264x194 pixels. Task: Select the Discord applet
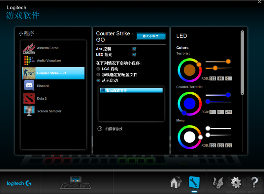pyautogui.click(x=49, y=86)
